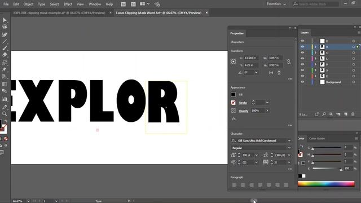Open the font family dropdown
This screenshot has width=361, height=203.
pyautogui.click(x=289, y=140)
